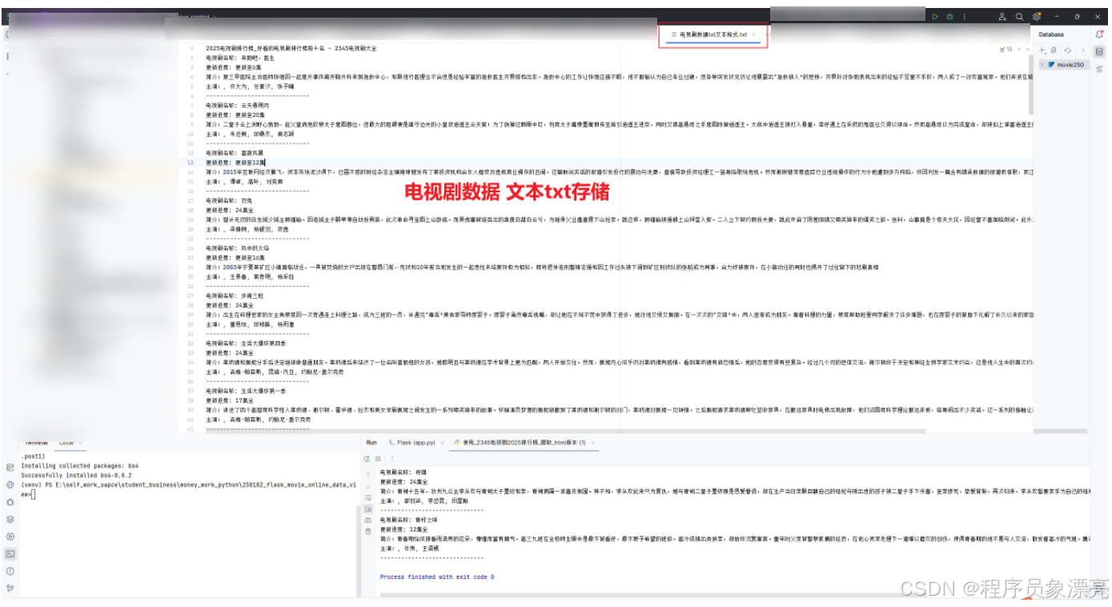This screenshot has height=607, width=1112.
Task: Click the Database panel title
Action: click(1051, 34)
